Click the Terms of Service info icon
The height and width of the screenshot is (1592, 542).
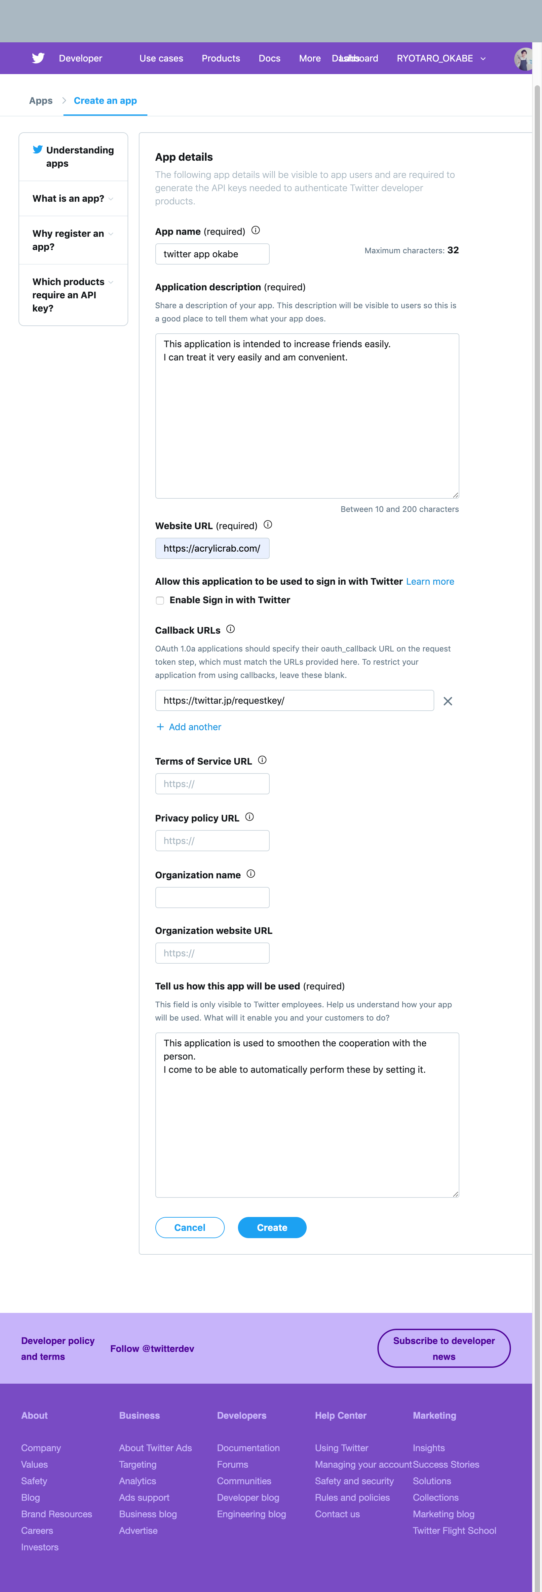[x=262, y=760]
